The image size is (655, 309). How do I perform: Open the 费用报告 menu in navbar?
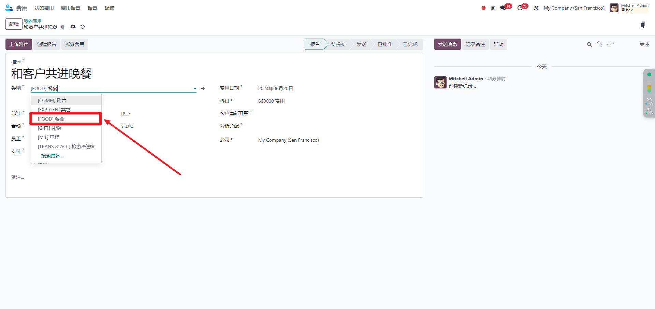pos(71,8)
